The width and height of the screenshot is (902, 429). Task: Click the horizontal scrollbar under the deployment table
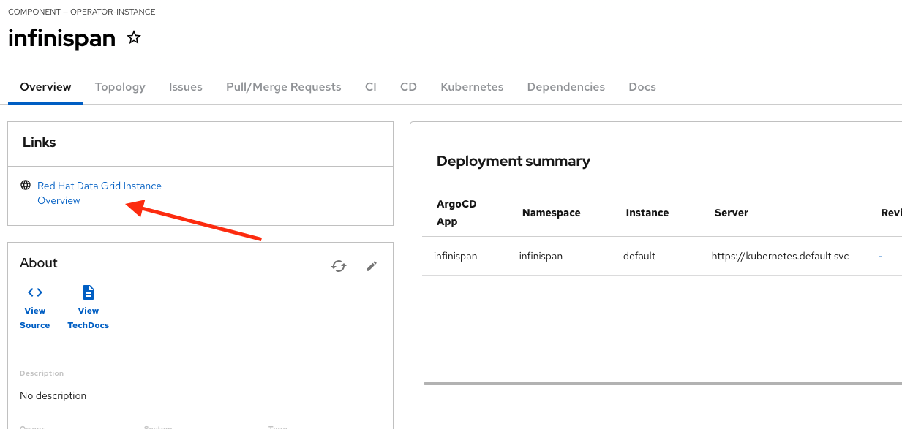[x=662, y=383]
